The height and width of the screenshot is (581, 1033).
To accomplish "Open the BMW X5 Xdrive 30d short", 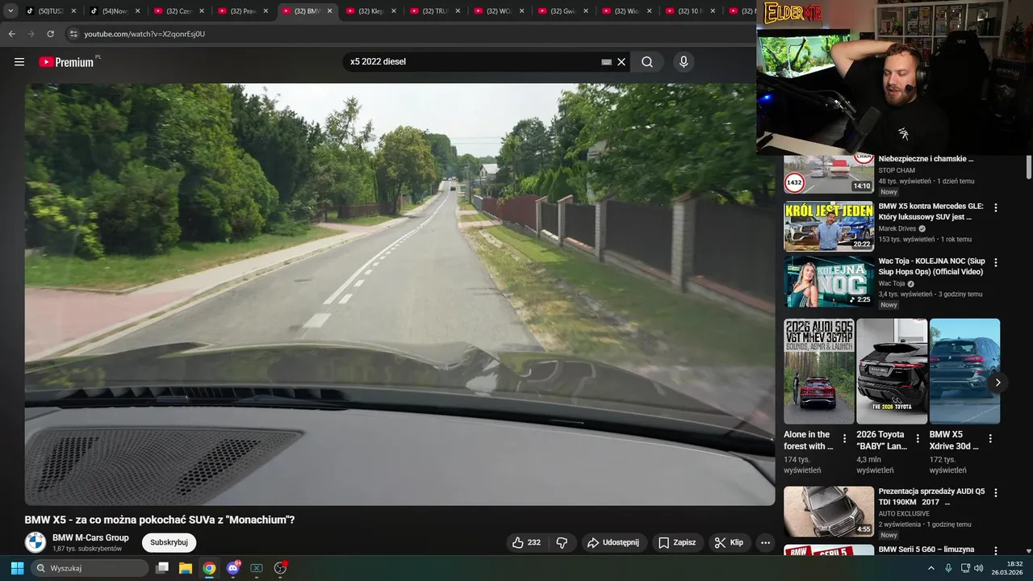I will coord(964,371).
